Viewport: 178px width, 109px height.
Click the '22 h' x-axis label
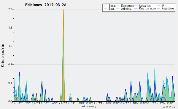pos(162,103)
